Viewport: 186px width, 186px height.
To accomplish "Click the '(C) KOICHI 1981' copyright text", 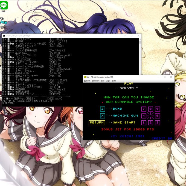I will pos(128,136).
